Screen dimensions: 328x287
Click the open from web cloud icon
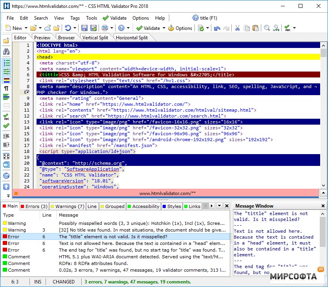(48, 28)
